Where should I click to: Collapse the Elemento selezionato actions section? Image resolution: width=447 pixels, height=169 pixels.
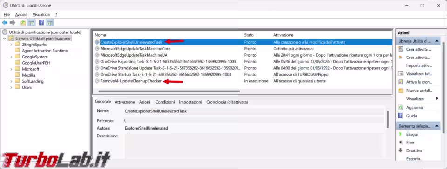(437, 126)
